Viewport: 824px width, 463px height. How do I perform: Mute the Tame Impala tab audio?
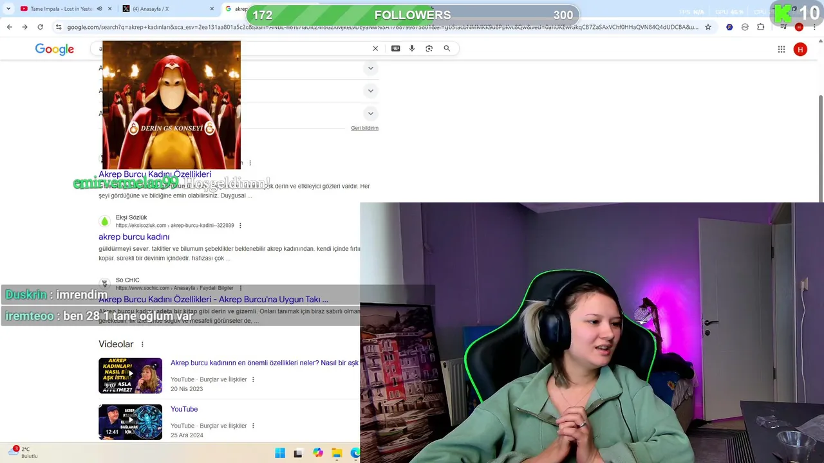(99, 9)
